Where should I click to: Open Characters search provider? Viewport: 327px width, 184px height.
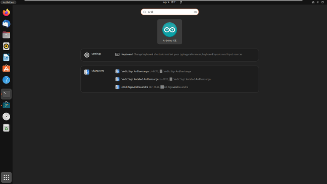click(x=87, y=72)
